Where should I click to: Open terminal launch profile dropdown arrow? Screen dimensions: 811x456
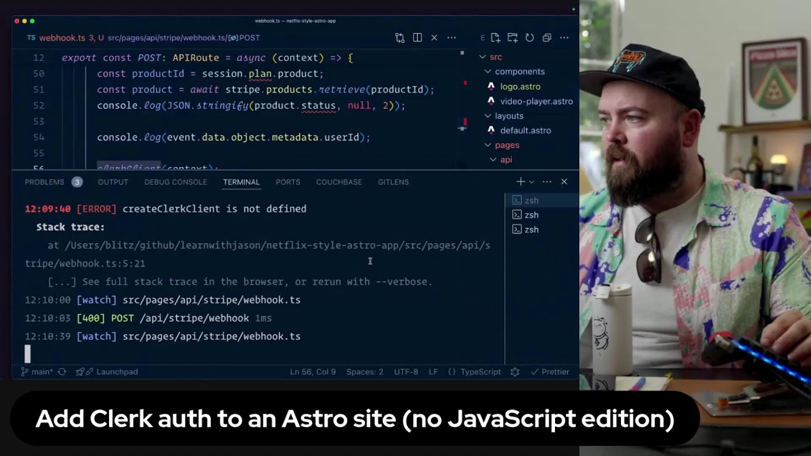coord(532,182)
